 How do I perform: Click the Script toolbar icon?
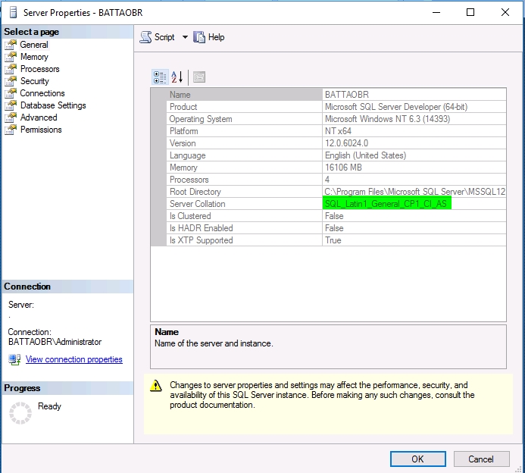click(145, 37)
